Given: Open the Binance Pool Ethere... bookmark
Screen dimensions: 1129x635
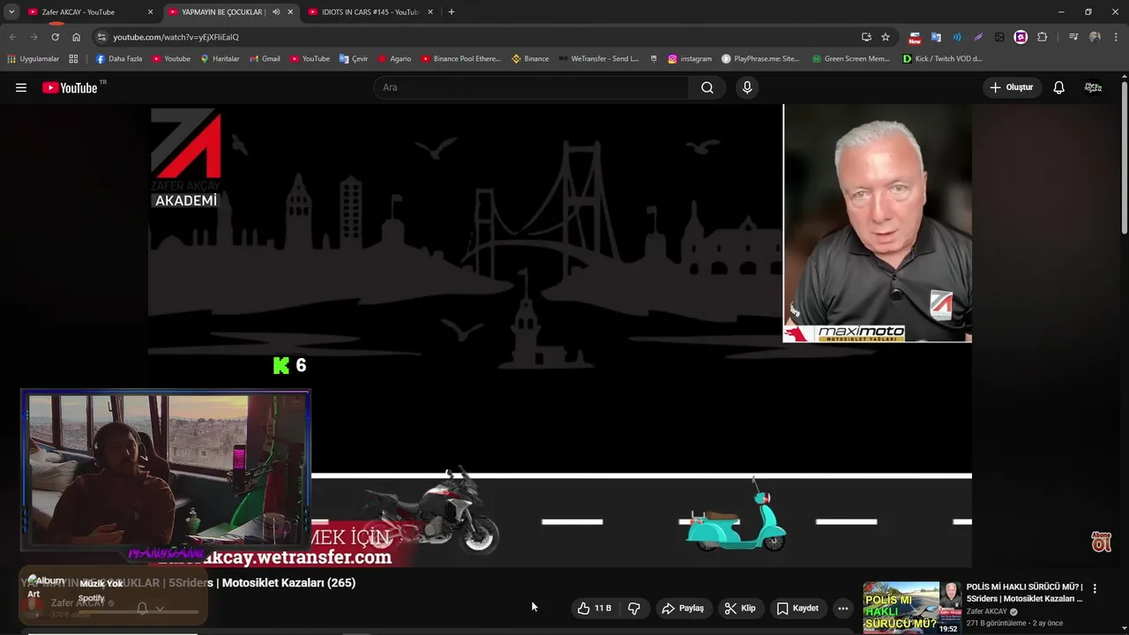Looking at the screenshot, I should pos(460,59).
